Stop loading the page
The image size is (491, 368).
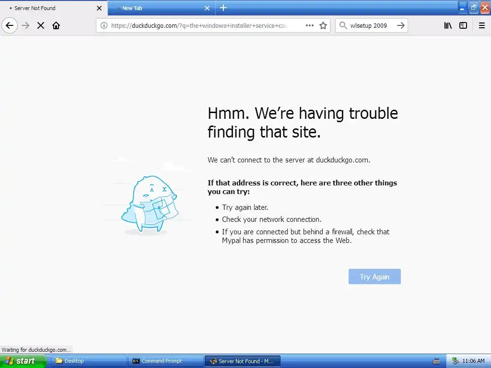tap(41, 25)
